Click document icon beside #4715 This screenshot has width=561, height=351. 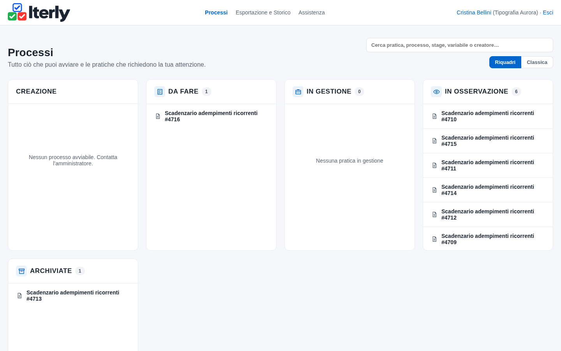click(x=434, y=141)
